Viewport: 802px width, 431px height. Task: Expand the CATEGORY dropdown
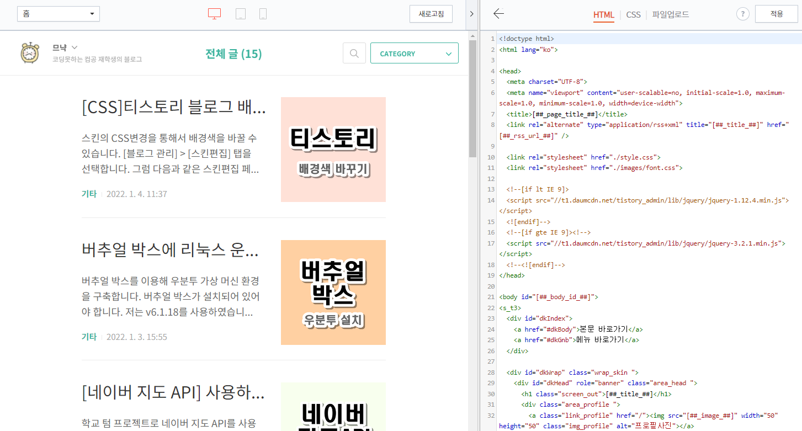(x=415, y=54)
